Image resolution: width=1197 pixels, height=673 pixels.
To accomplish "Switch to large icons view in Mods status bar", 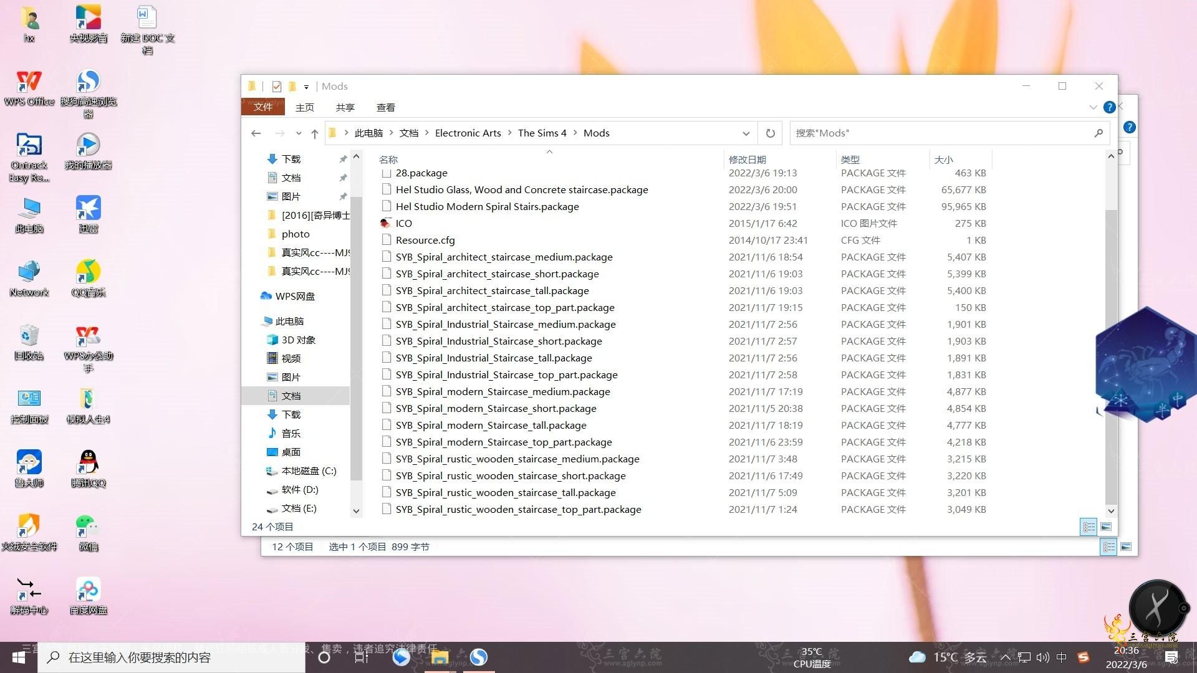I will (x=1106, y=527).
